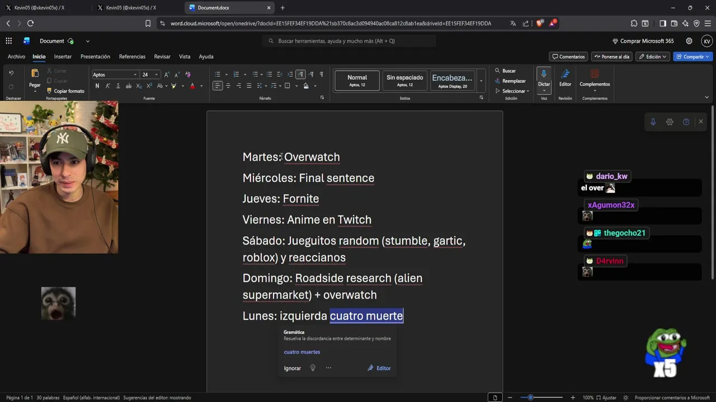Switch to the Presentación tab
Image resolution: width=716 pixels, height=402 pixels.
(95, 56)
